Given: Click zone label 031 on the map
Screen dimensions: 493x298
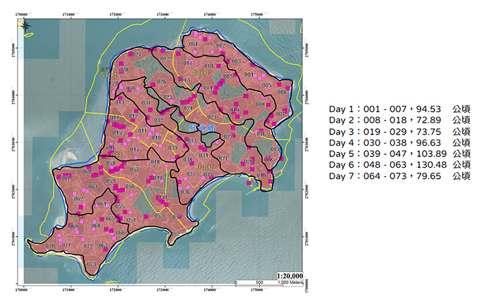Looking at the screenshot, I should 146,102.
